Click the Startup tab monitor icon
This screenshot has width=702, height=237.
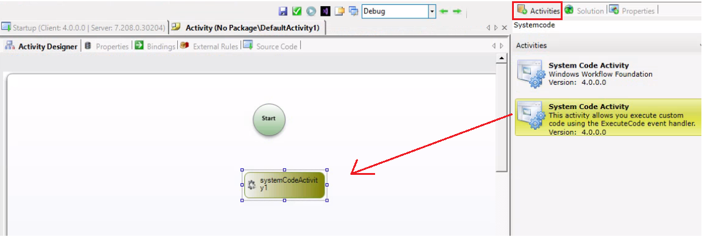(6, 27)
